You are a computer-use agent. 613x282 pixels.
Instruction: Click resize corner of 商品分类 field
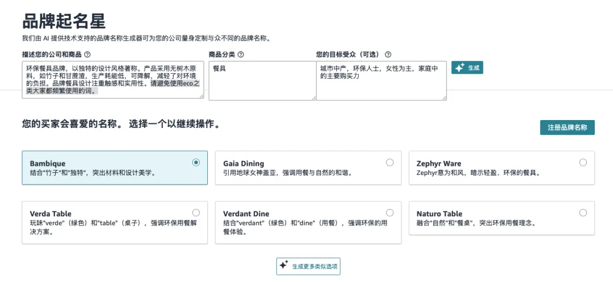[313, 98]
